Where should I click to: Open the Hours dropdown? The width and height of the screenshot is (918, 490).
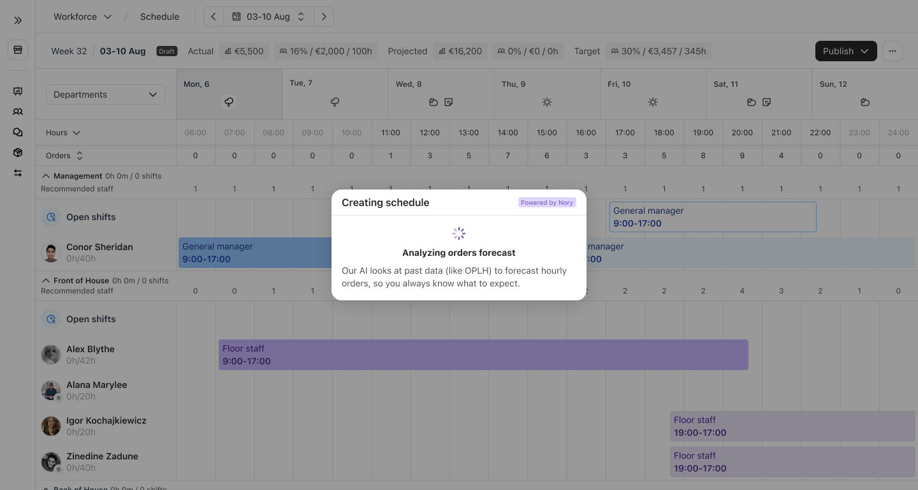click(x=63, y=133)
